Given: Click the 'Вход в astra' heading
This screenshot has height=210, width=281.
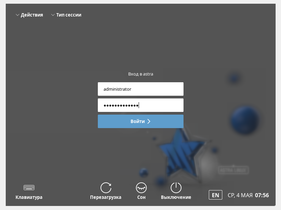Looking at the screenshot, I should [140, 74].
